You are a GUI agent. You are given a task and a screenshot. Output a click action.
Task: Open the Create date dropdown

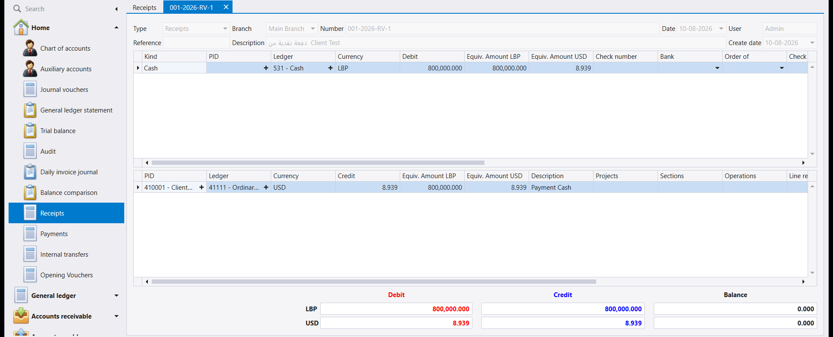point(812,43)
